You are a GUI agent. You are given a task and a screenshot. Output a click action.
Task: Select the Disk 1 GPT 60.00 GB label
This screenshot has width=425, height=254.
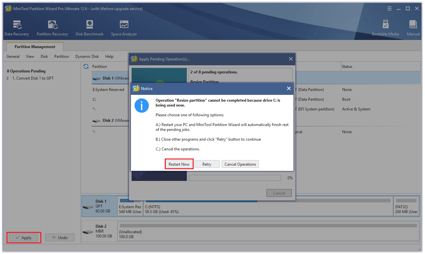click(x=103, y=206)
